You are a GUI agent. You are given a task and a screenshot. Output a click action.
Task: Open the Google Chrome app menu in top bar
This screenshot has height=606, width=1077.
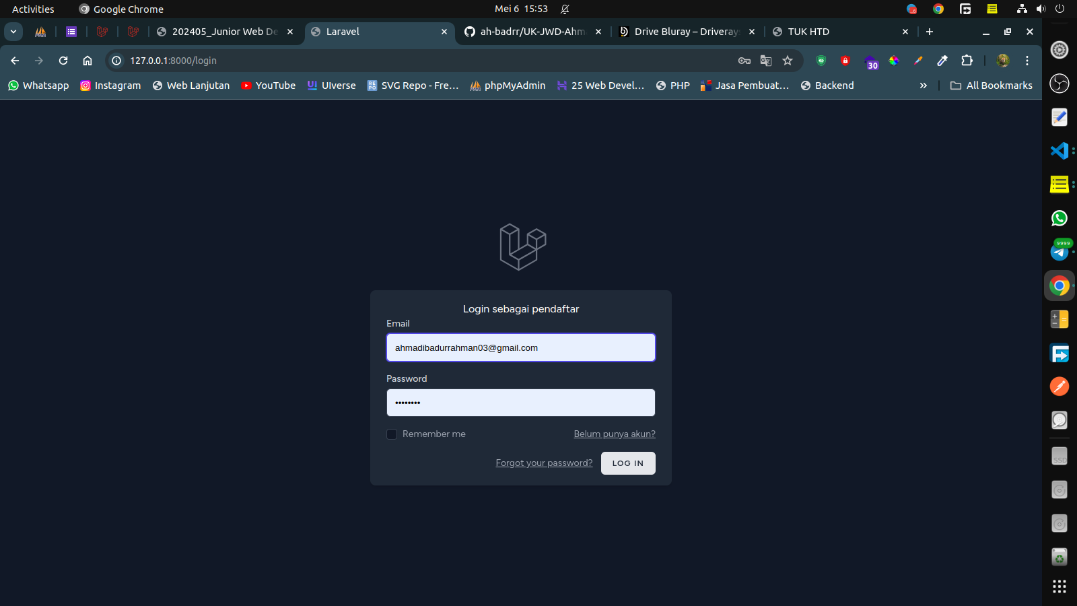tap(121, 9)
